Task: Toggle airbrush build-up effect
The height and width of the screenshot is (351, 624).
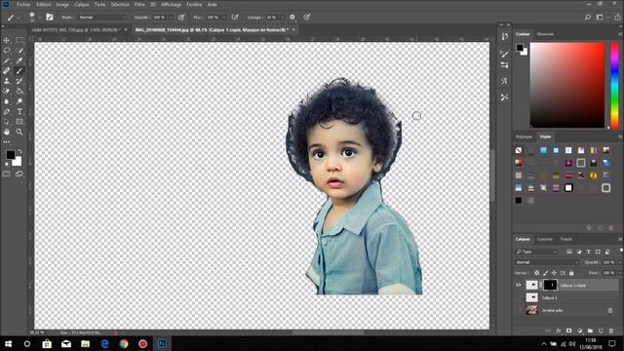Action: point(235,18)
